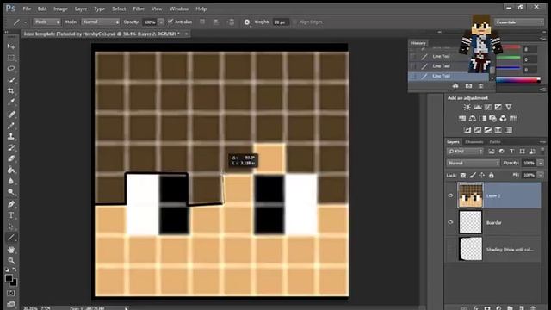This screenshot has height=310, width=551.
Task: Select the Lasso tool
Action: (x=11, y=68)
